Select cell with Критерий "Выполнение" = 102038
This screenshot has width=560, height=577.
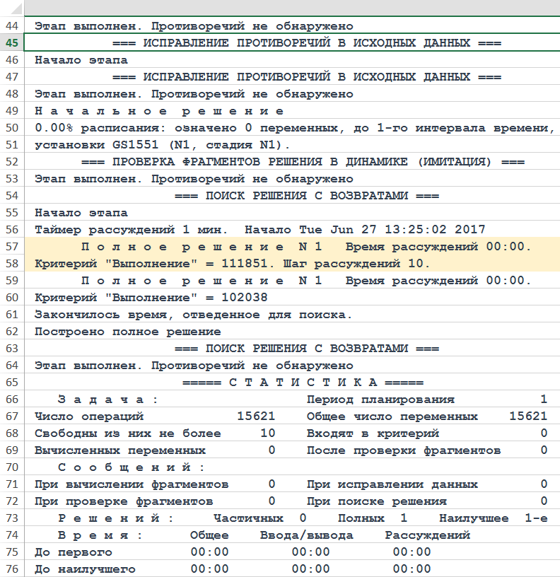pyautogui.click(x=151, y=298)
